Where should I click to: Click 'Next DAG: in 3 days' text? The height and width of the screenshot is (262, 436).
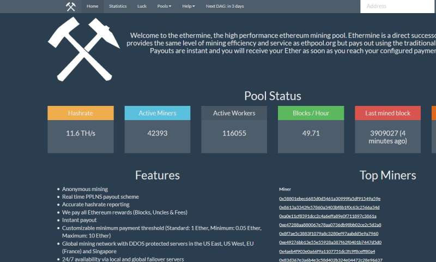tap(225, 6)
